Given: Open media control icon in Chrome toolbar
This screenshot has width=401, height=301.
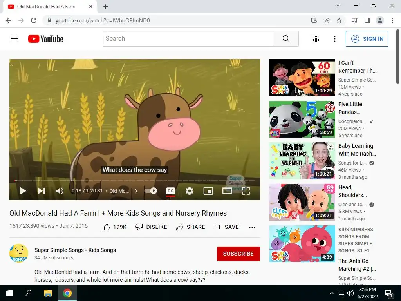Looking at the screenshot, I should pos(354,20).
